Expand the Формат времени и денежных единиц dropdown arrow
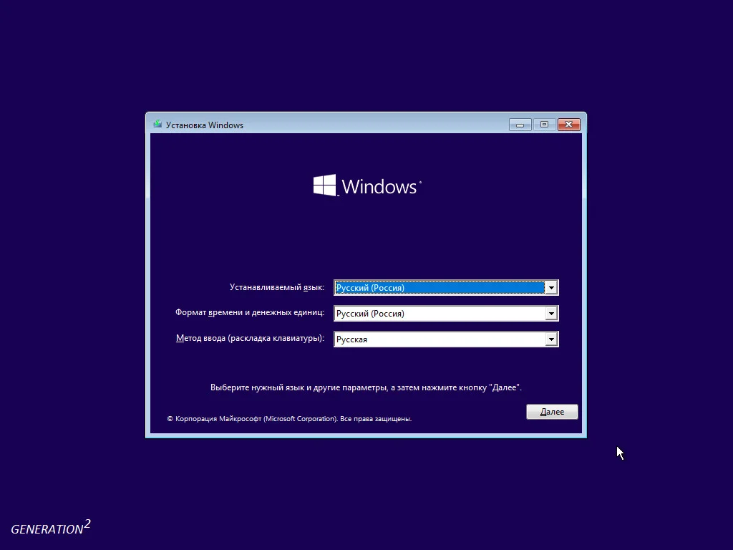Image resolution: width=733 pixels, height=550 pixels. coord(551,314)
